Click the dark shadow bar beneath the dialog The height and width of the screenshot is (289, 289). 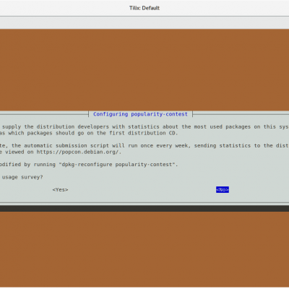[144, 208]
